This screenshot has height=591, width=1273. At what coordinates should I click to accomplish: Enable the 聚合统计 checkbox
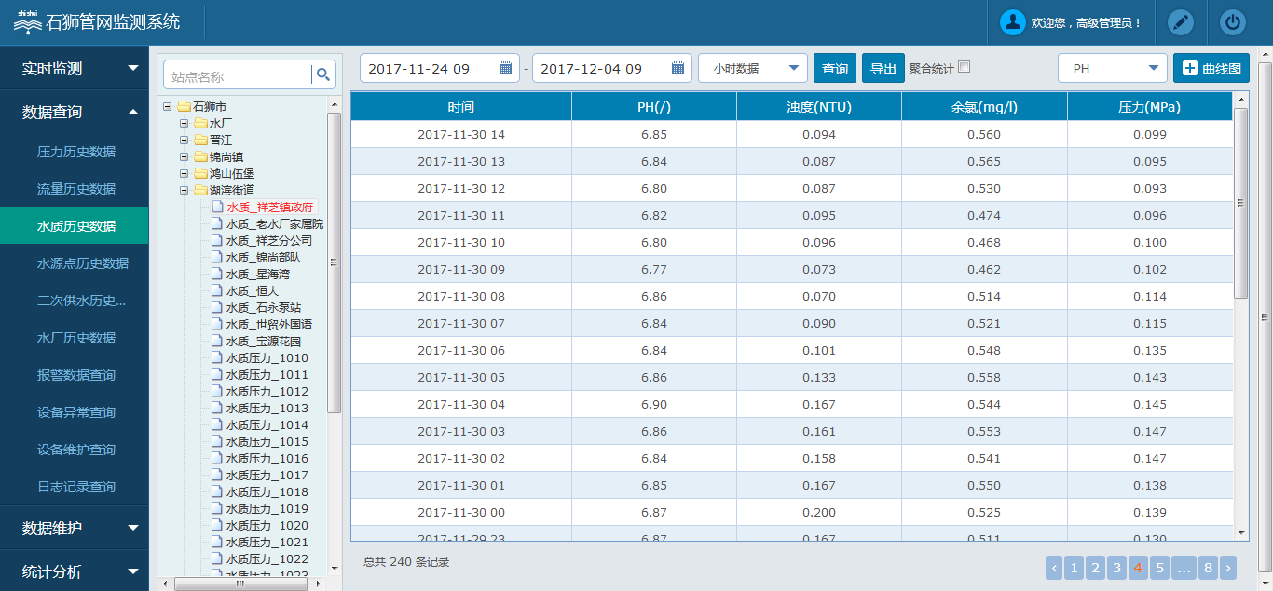point(965,67)
